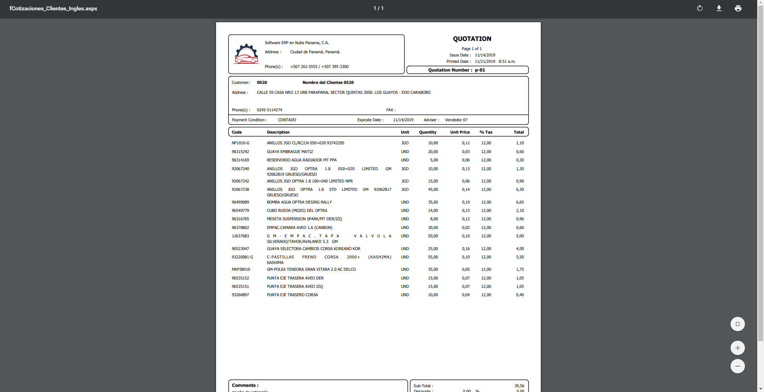Click unit price 0,19 in BOMBA AGUA row
764x392 pixels.
466,202
